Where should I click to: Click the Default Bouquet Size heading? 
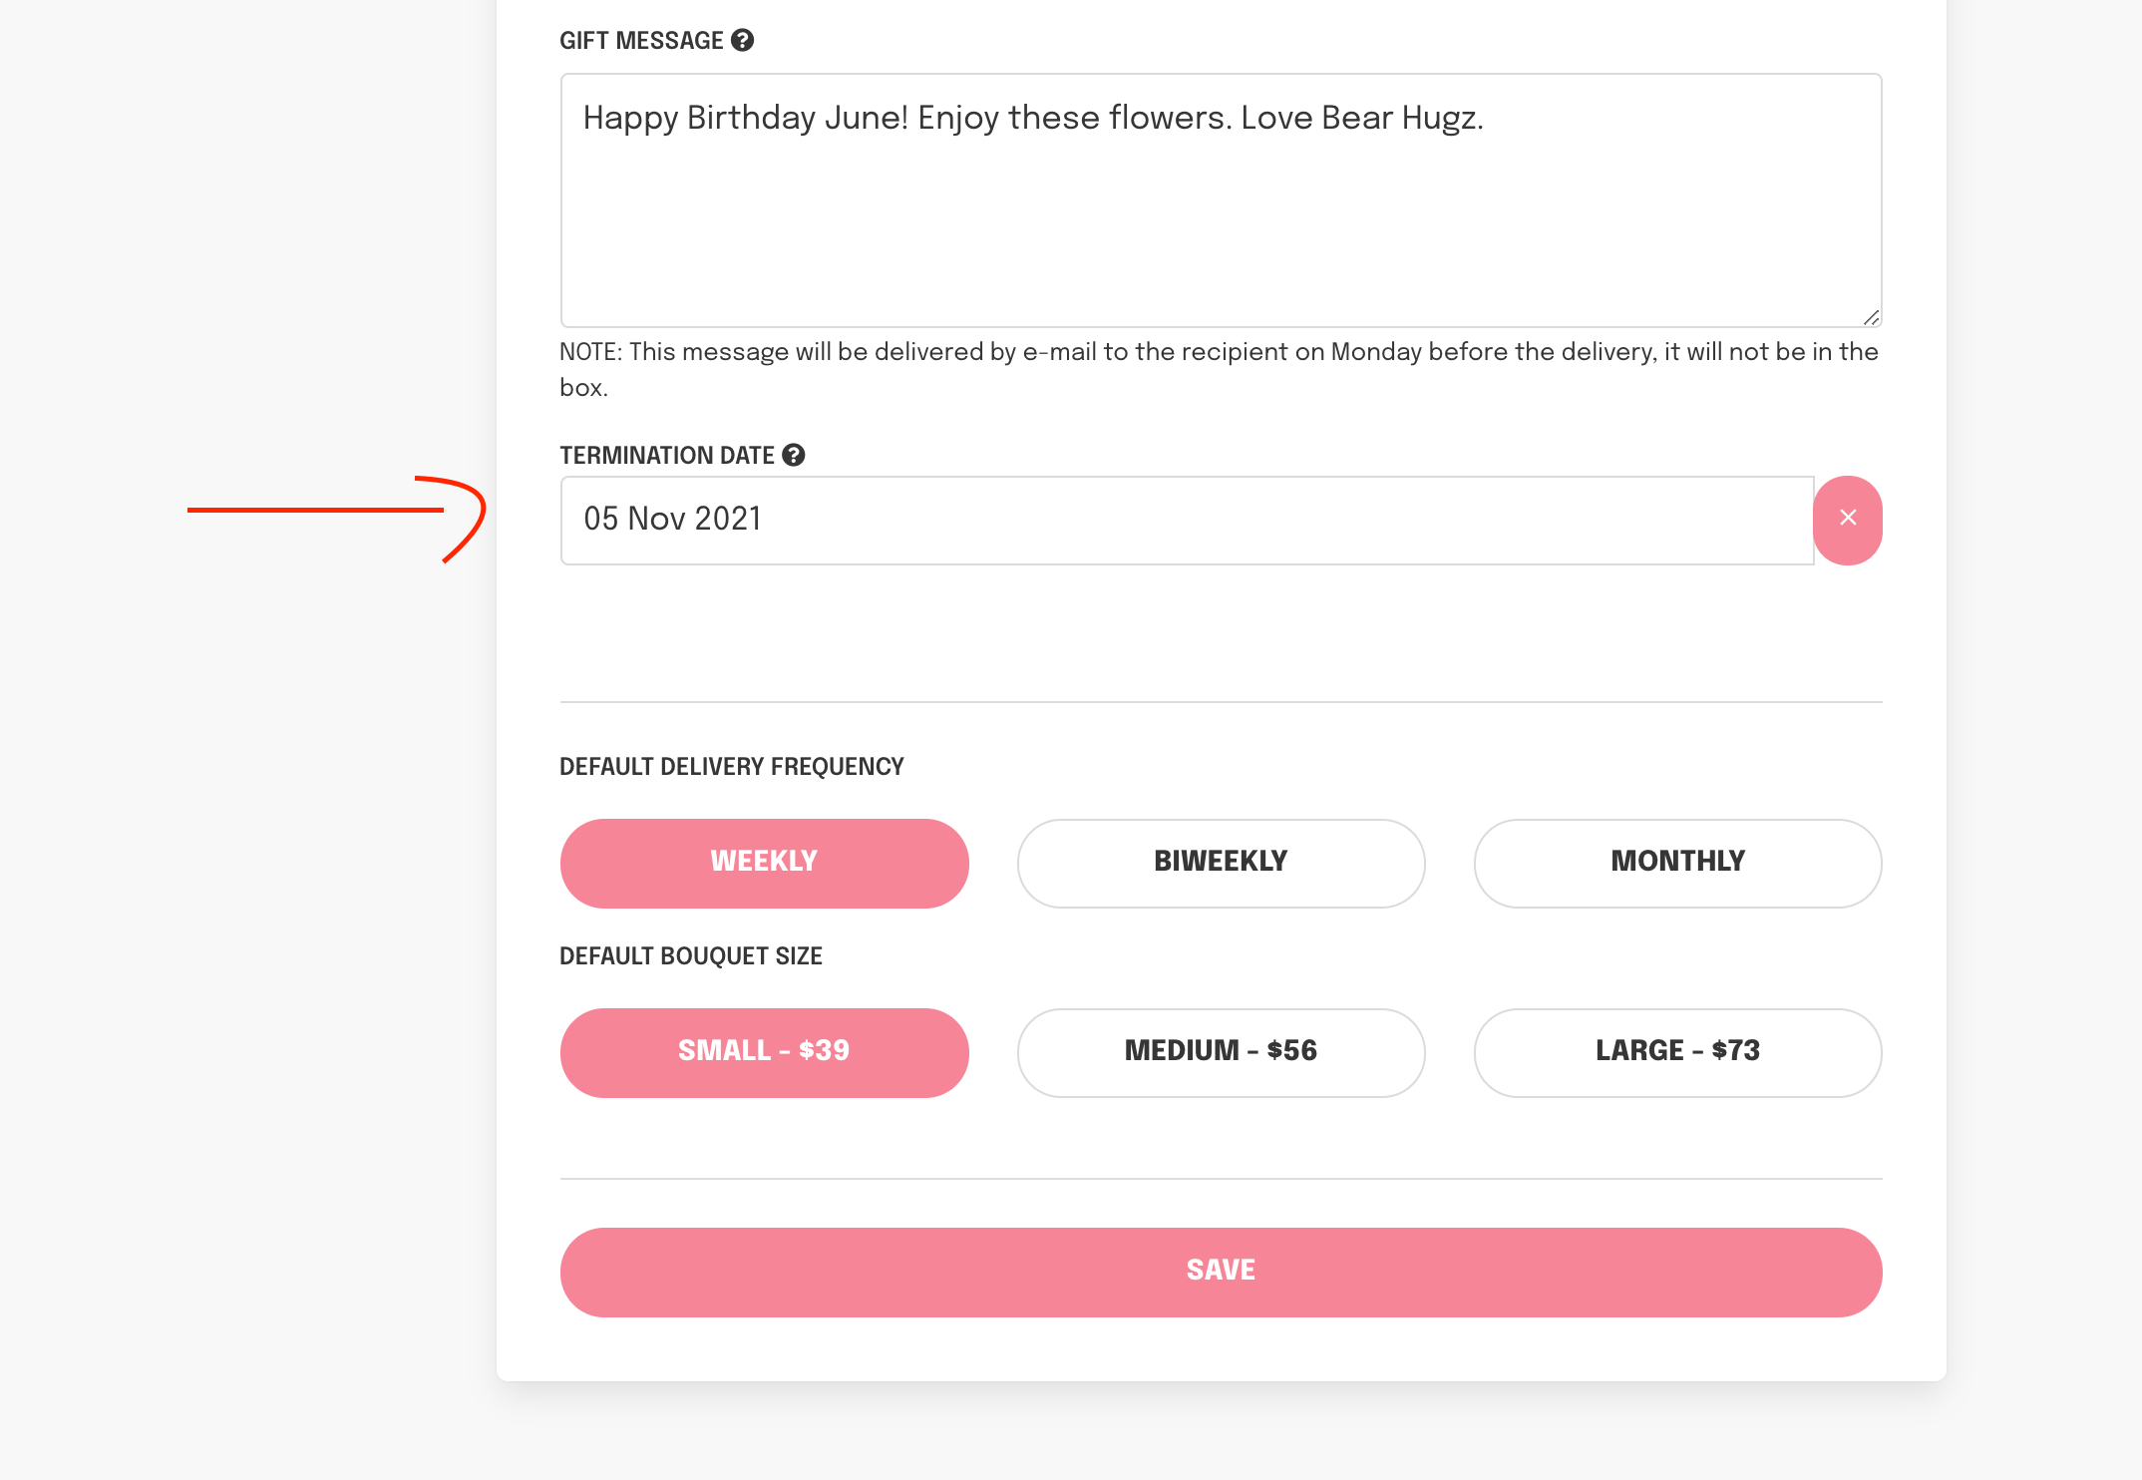(690, 956)
